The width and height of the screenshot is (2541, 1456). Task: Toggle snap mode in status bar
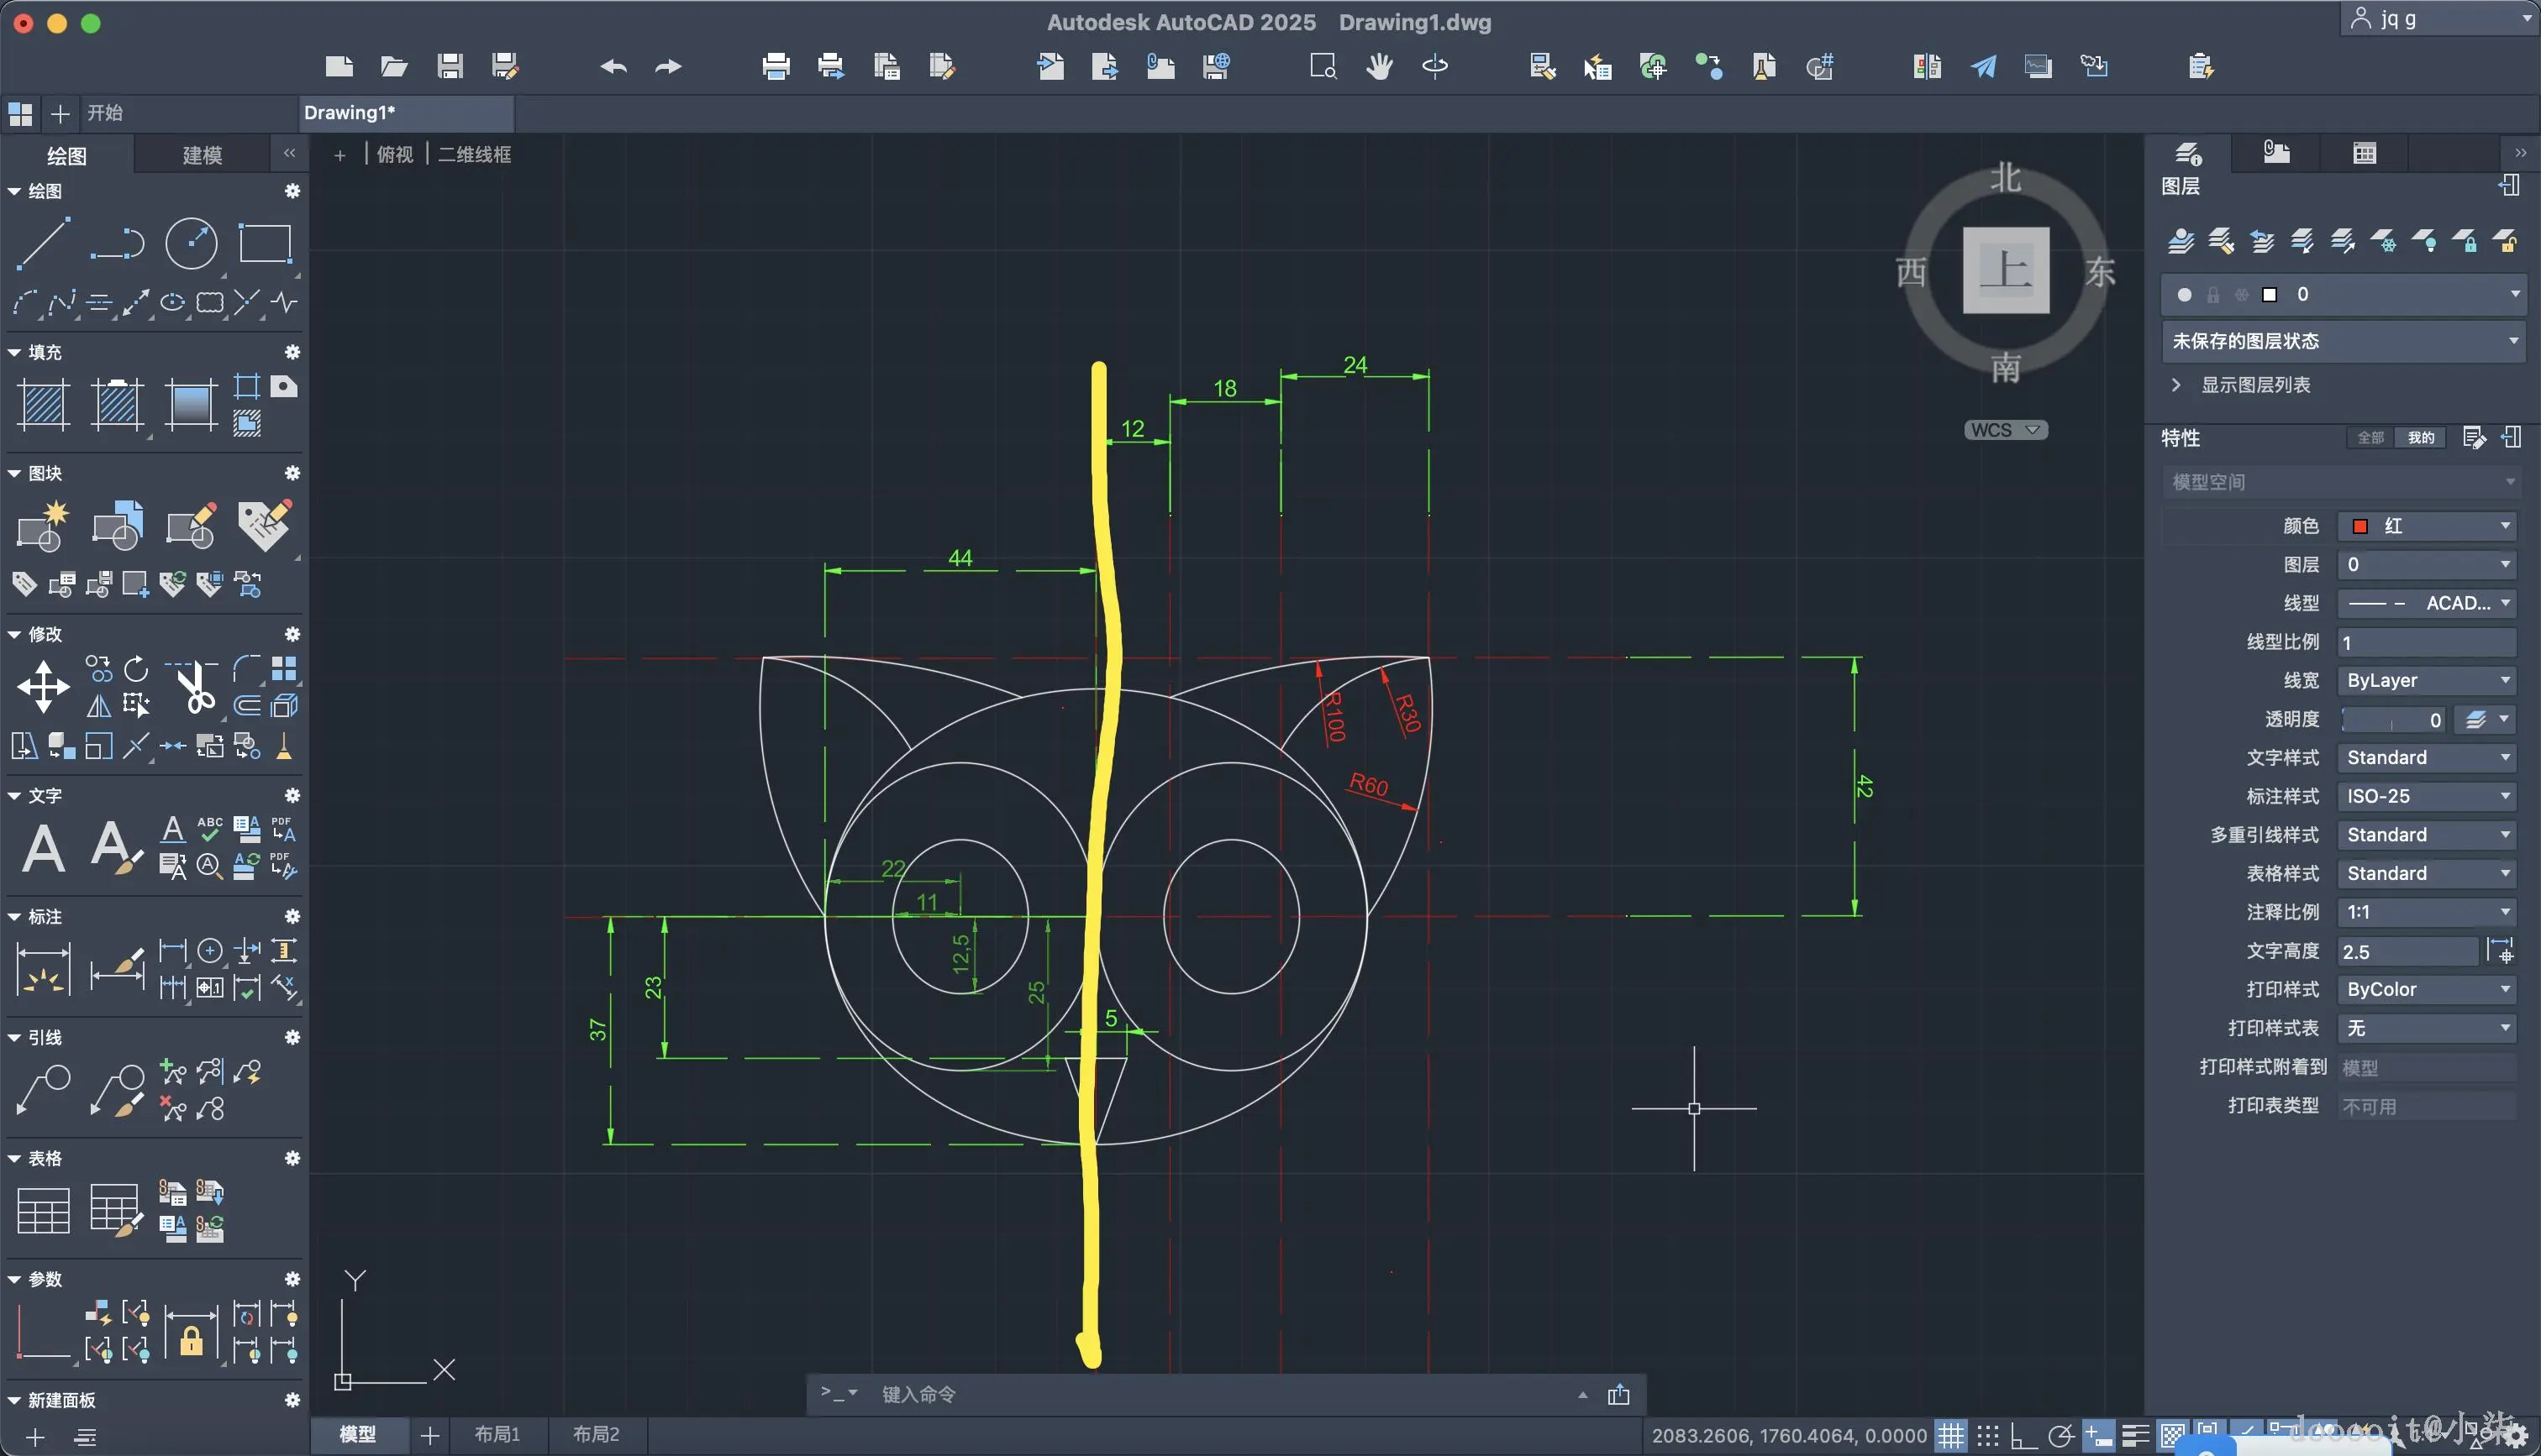pyautogui.click(x=1988, y=1436)
